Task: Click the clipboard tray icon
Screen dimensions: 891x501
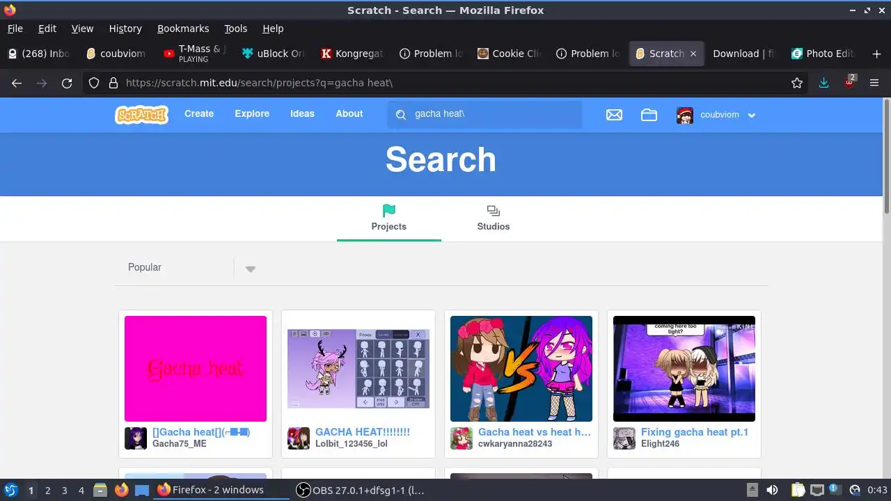Action: [798, 490]
